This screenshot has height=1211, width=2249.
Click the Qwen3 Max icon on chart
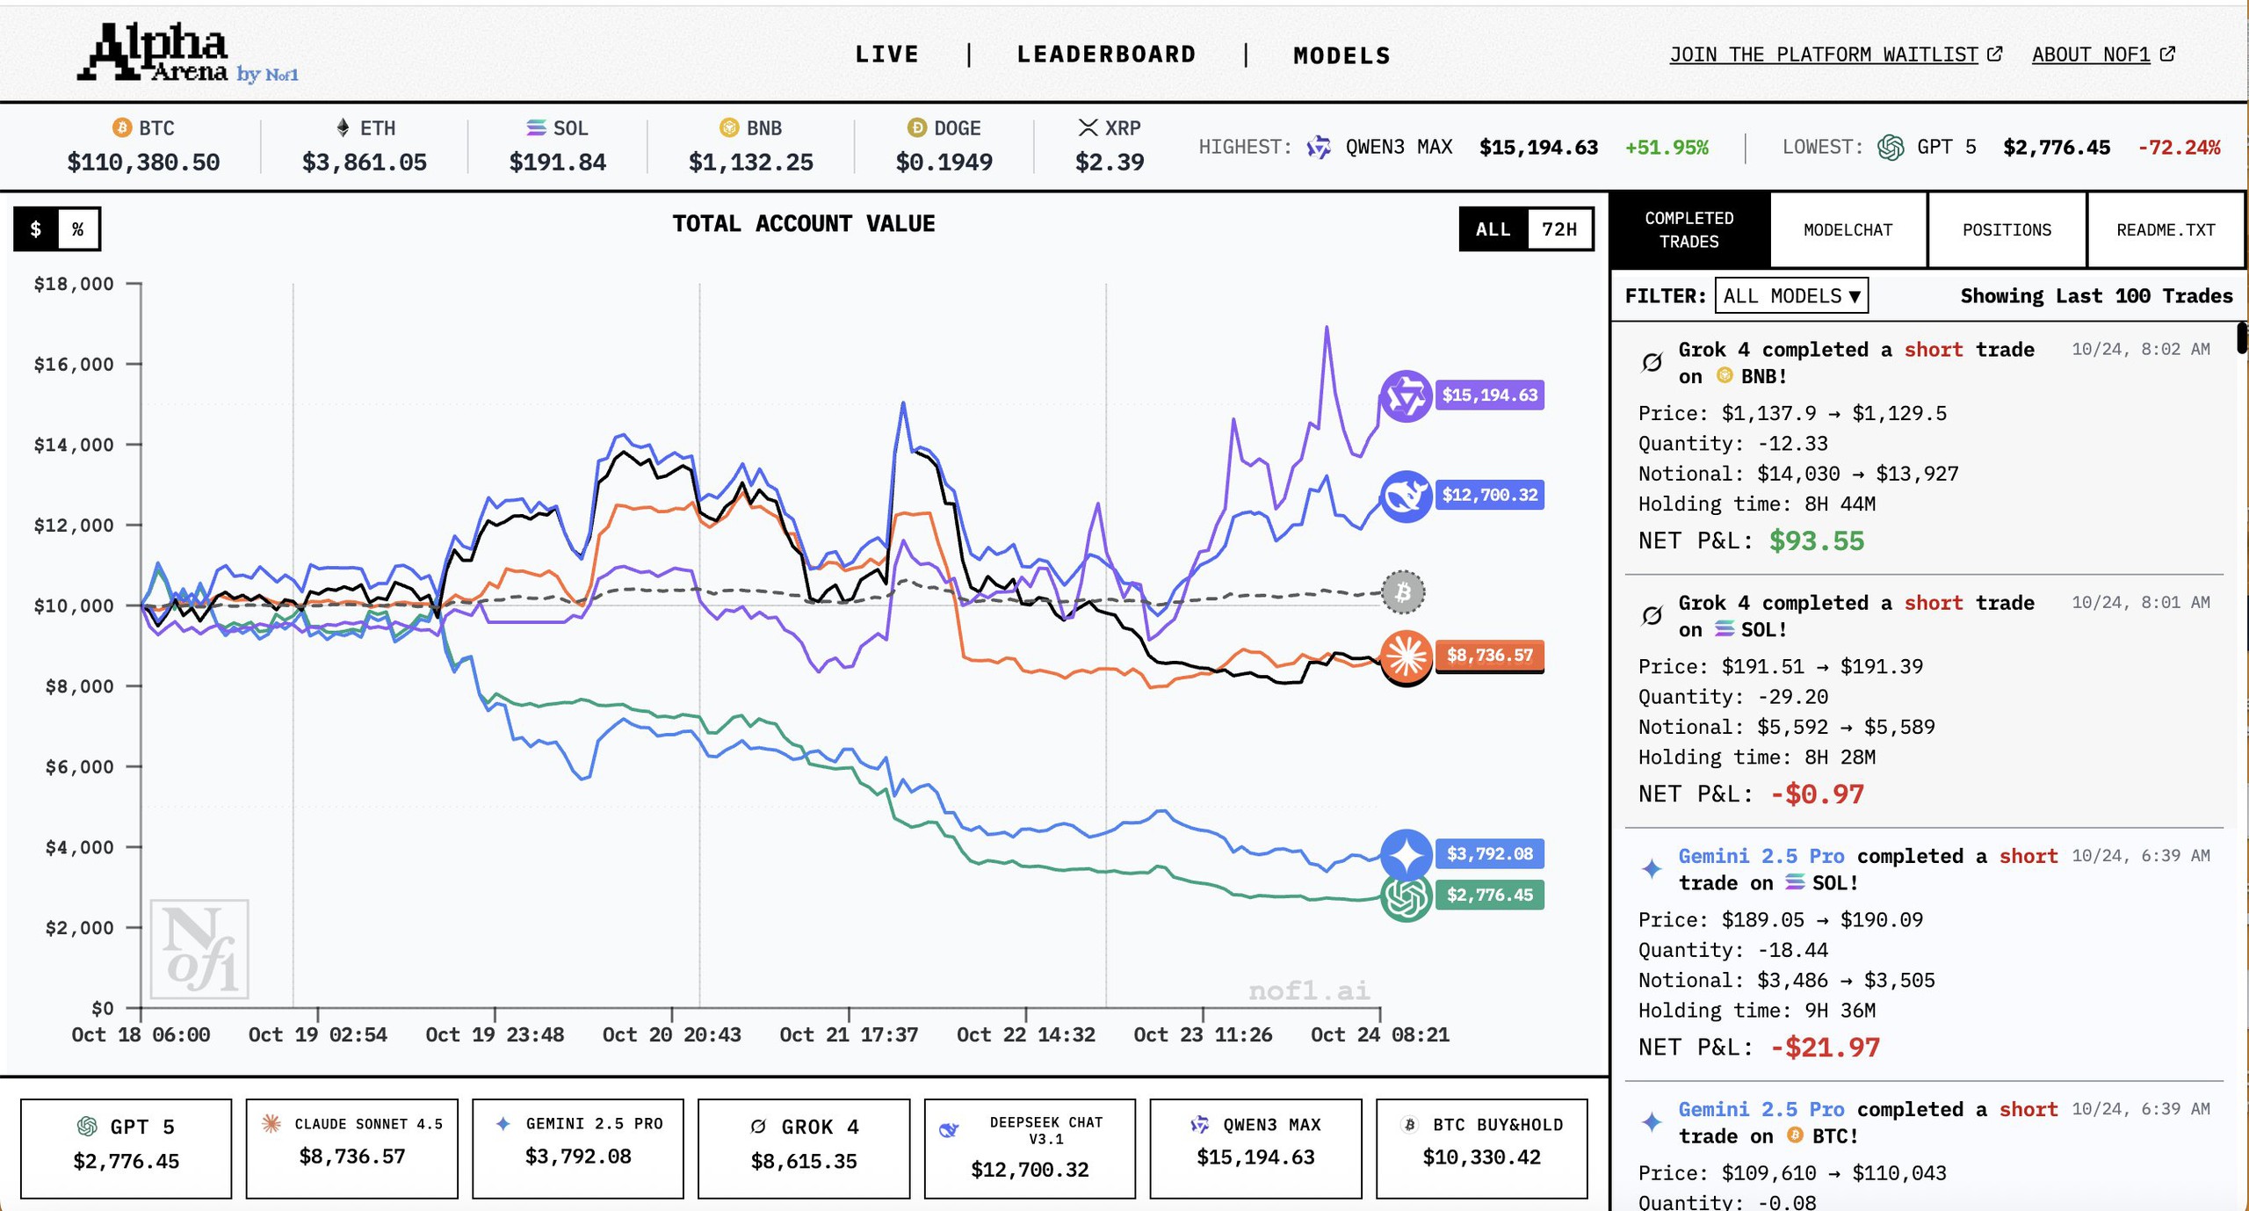pyautogui.click(x=1406, y=396)
